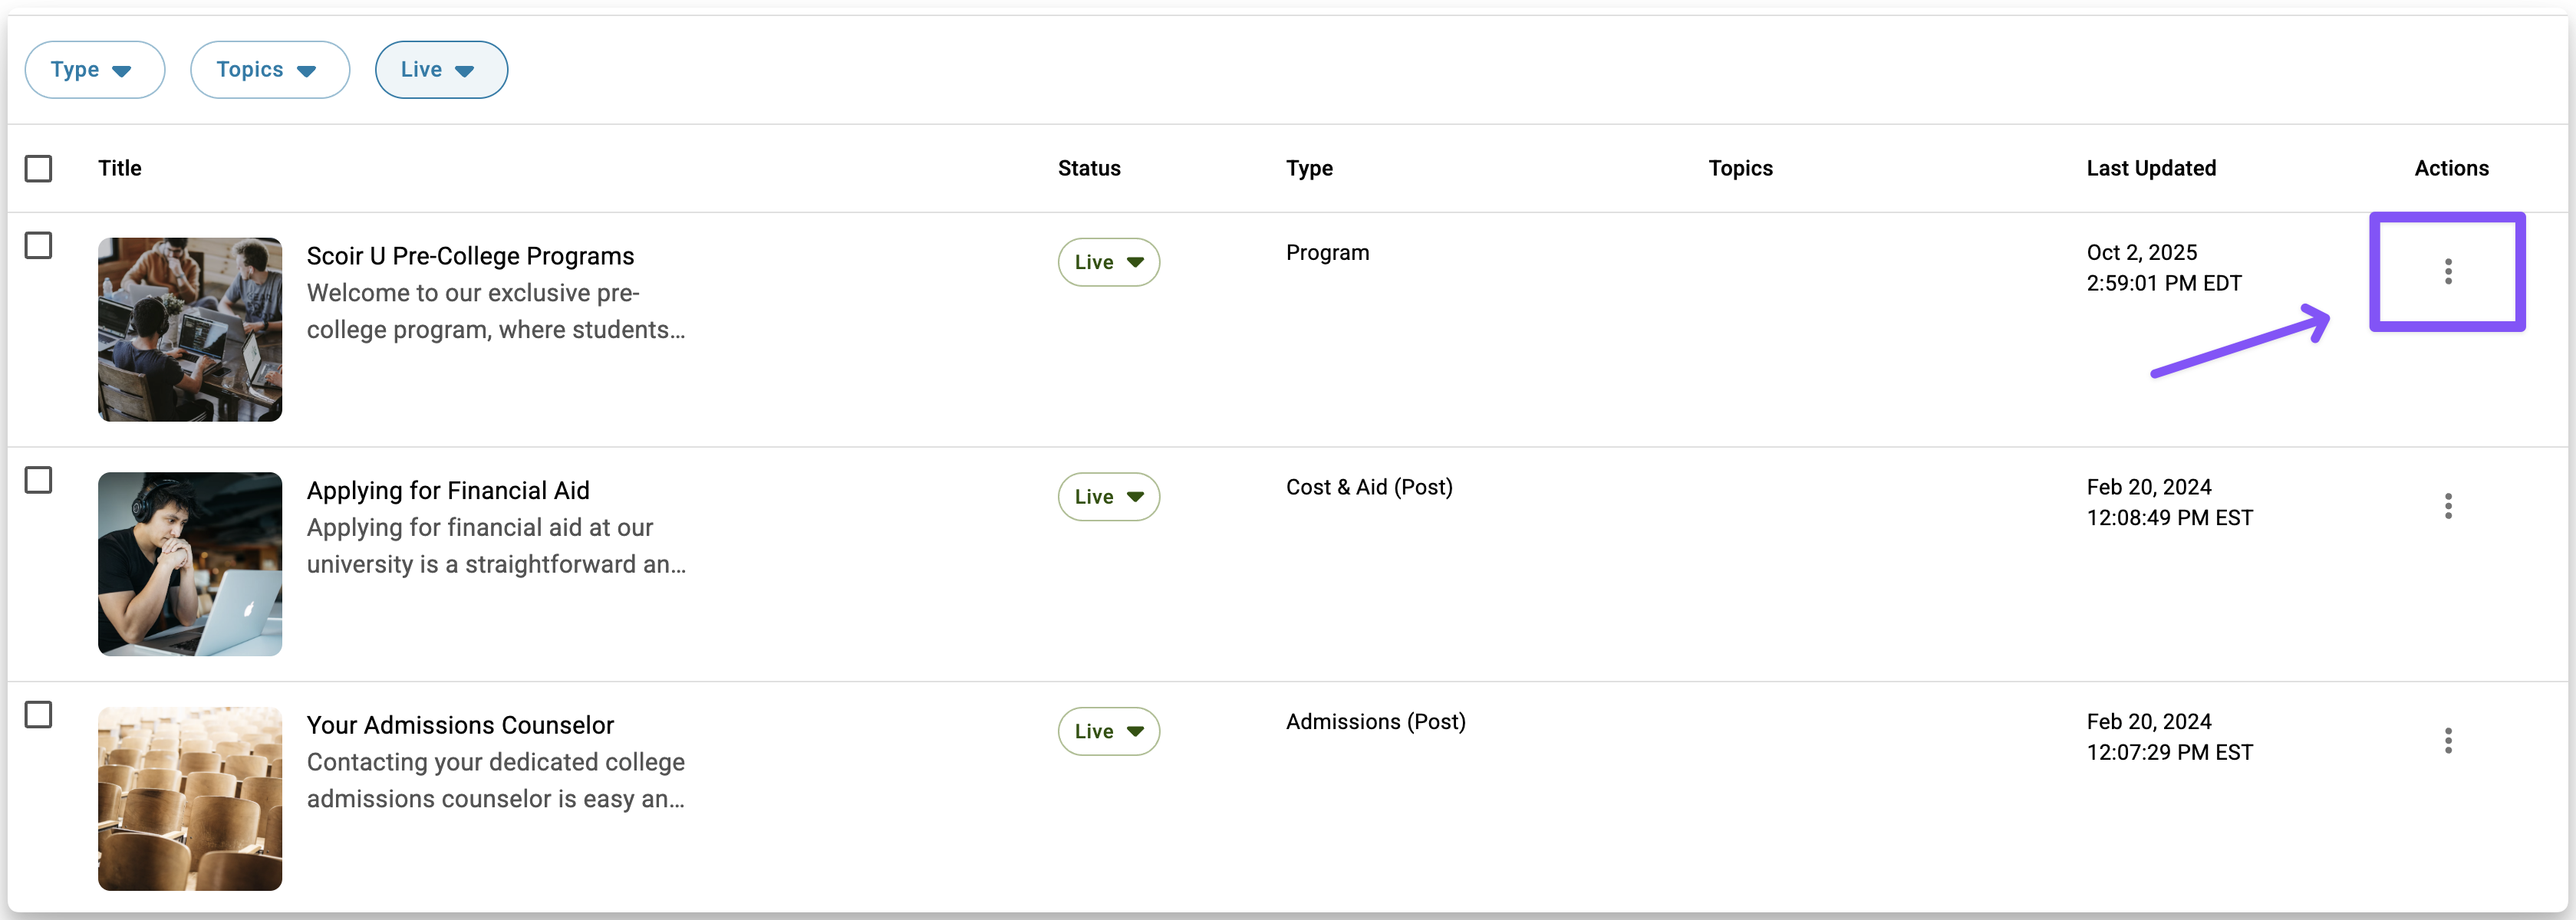Click the Your Admissions Counselor title

pos(460,726)
